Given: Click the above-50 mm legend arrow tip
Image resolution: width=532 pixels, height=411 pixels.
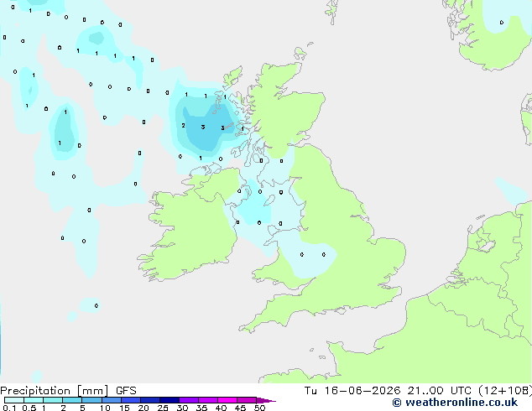Looking at the screenshot, I should 266,400.
